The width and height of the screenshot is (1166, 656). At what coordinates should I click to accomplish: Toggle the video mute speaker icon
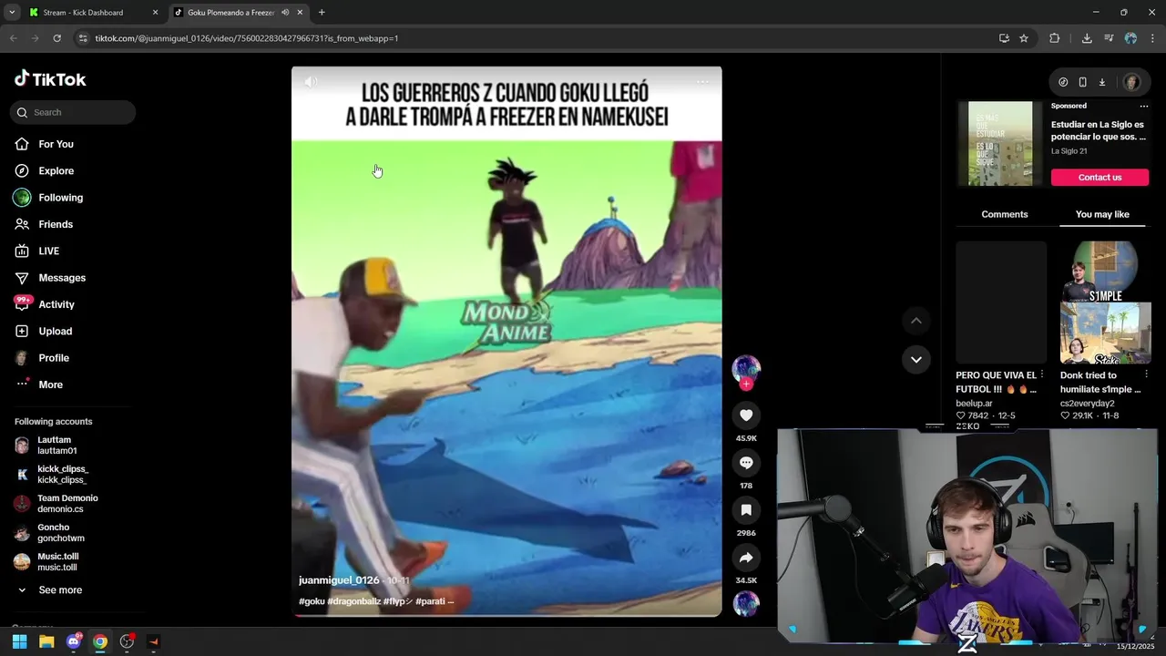(311, 82)
